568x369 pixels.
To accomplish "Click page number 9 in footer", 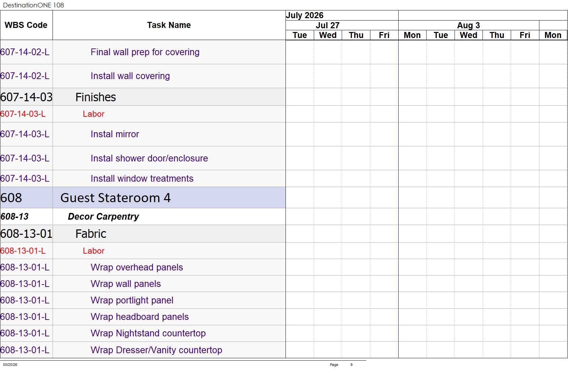I will pyautogui.click(x=352, y=365).
